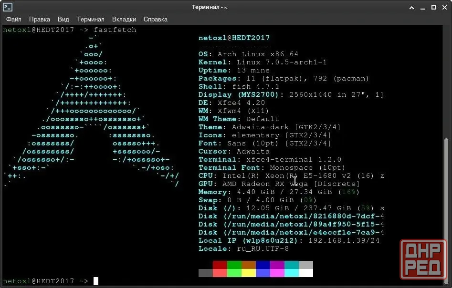Click the cursor at the bottom prompt
The width and height of the screenshot is (452, 288).
[96, 281]
